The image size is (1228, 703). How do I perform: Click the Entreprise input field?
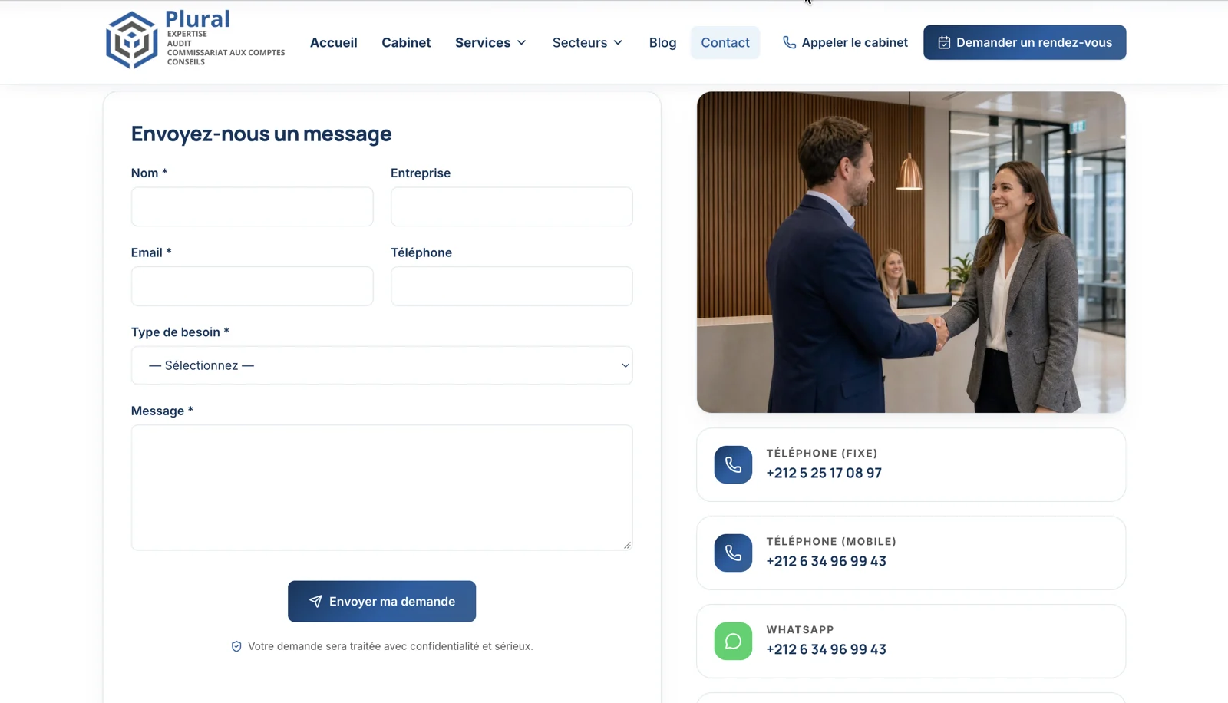511,206
